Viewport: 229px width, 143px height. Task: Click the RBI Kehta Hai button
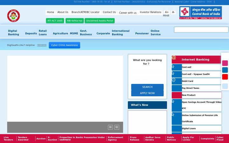[x=75, y=21]
